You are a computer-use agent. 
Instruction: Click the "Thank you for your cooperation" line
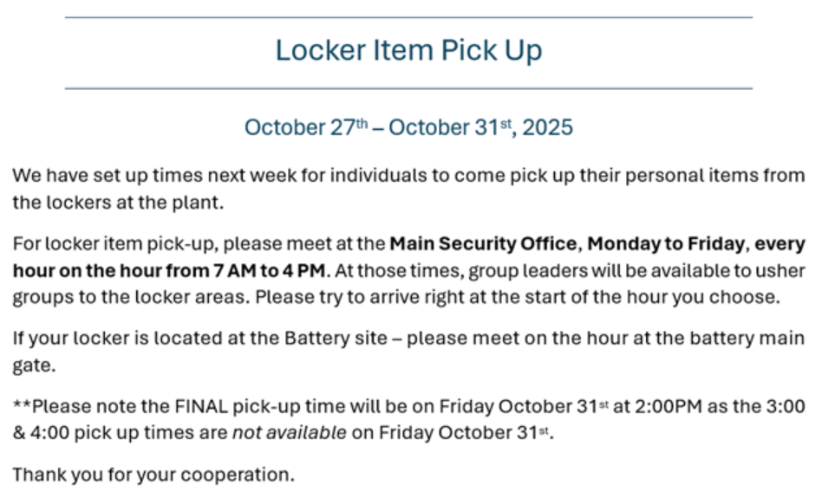coord(153,475)
